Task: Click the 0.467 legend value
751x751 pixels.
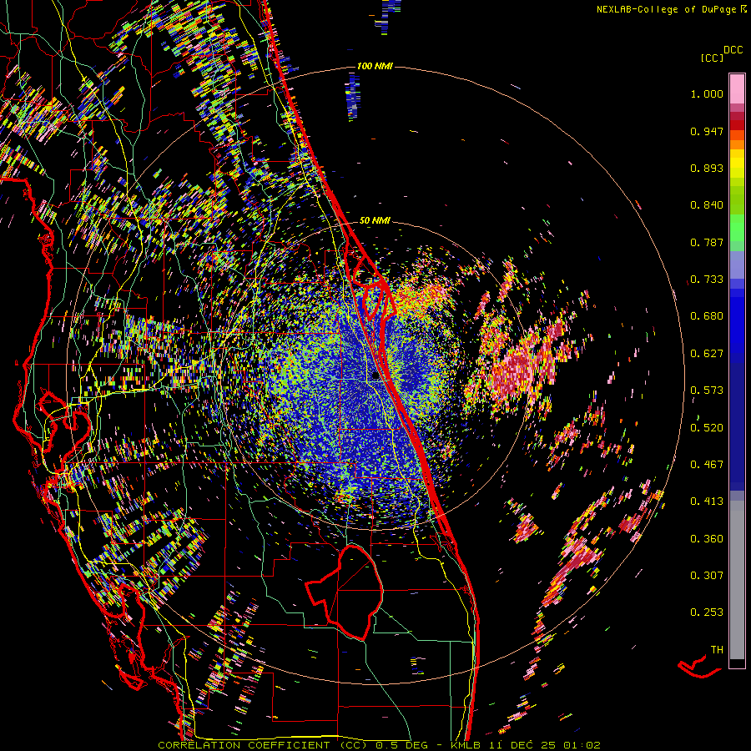Action: click(x=707, y=465)
